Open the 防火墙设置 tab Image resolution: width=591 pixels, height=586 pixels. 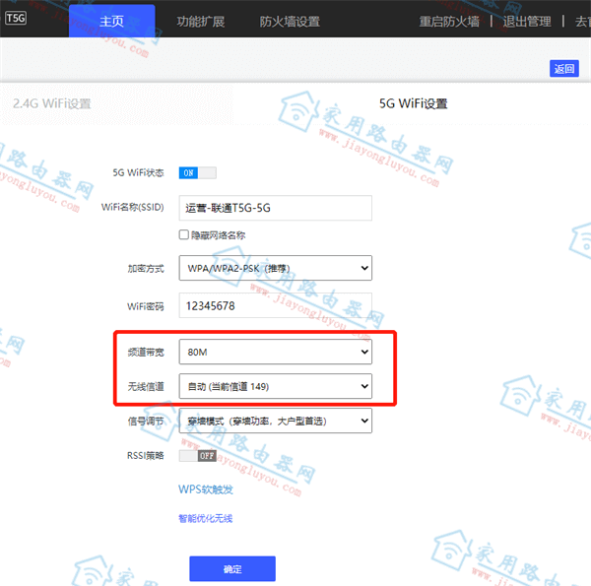290,21
